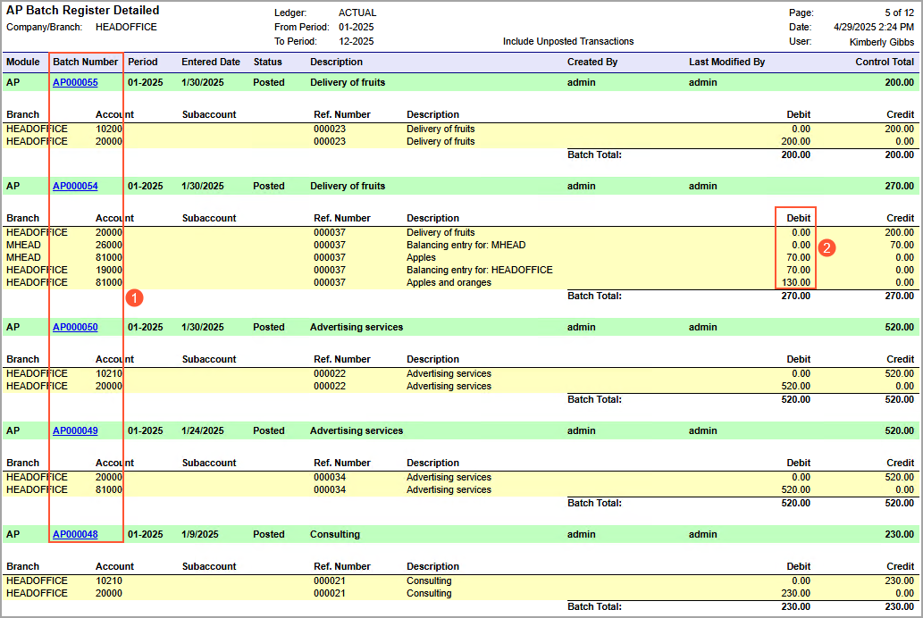
Task: Click the user name Kimberly Gibbs
Action: pyautogui.click(x=882, y=42)
